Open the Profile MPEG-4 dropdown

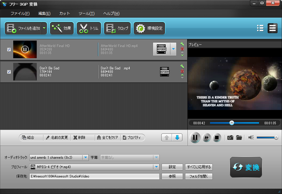point(157,167)
